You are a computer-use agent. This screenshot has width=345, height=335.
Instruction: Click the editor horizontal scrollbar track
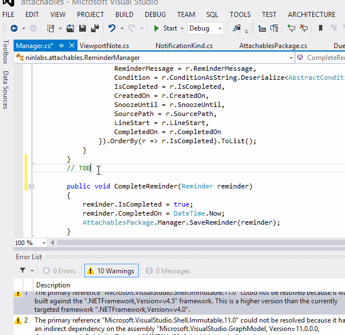201,243
